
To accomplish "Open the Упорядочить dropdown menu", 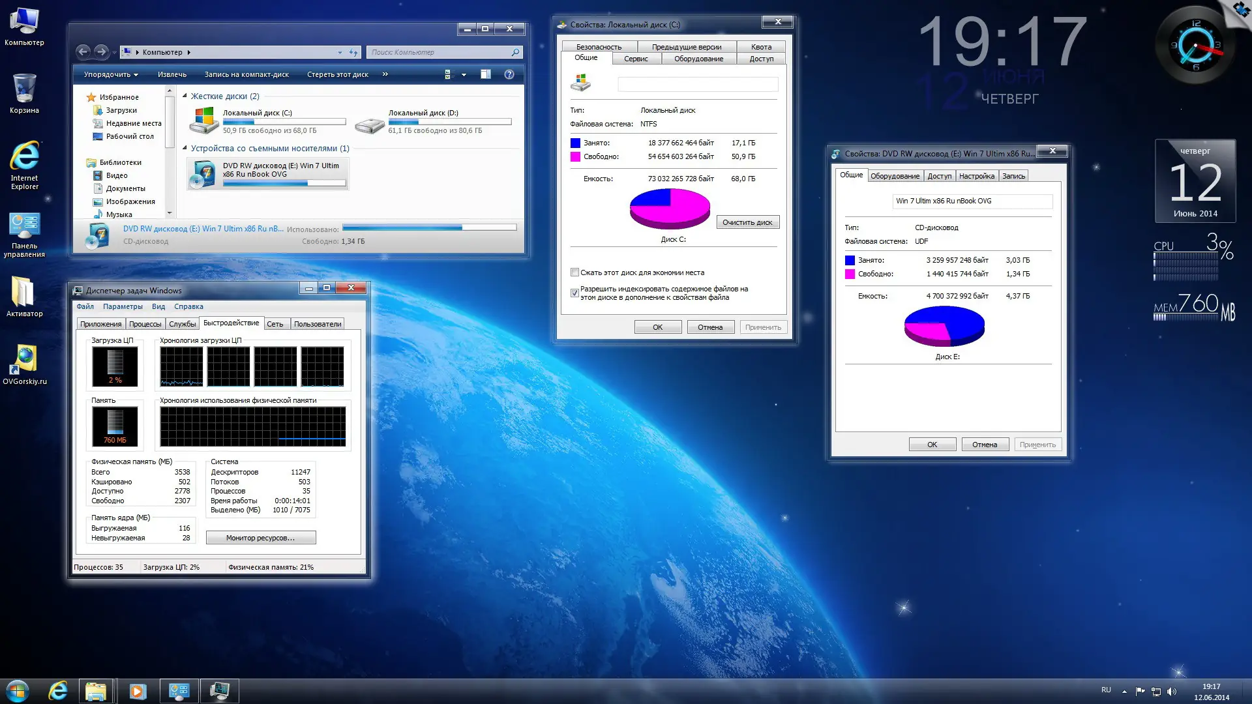I will point(110,74).
